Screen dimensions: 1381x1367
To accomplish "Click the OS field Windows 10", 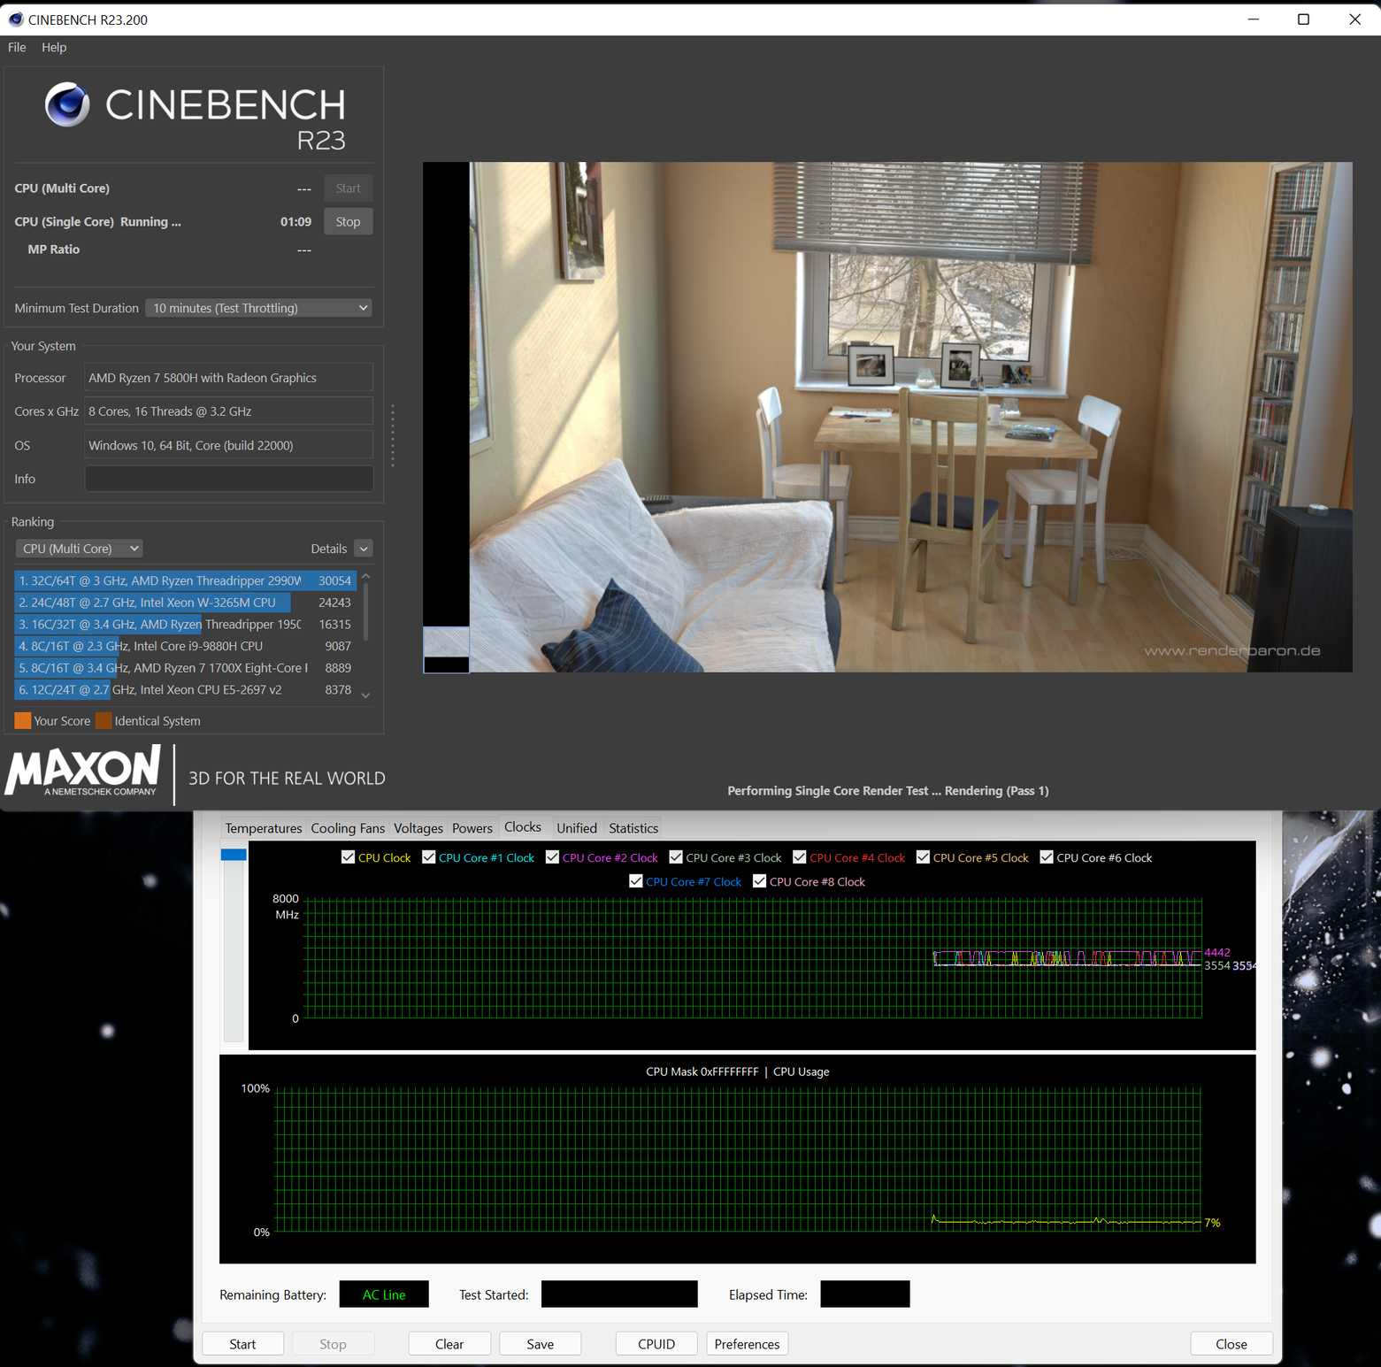I will point(228,445).
